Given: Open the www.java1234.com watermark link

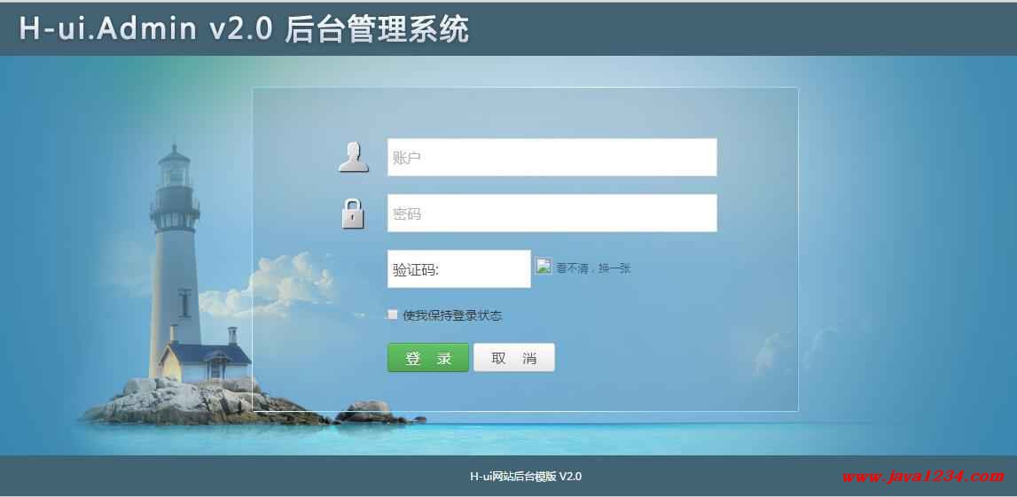Looking at the screenshot, I should point(923,477).
